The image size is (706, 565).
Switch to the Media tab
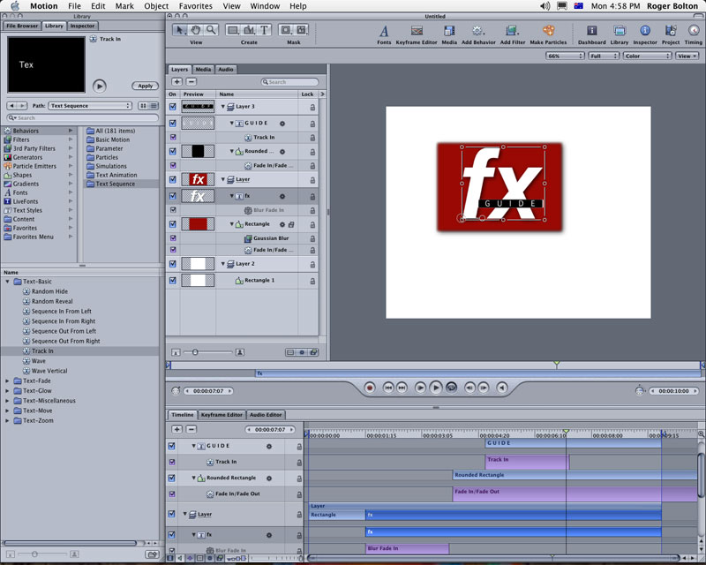click(203, 70)
